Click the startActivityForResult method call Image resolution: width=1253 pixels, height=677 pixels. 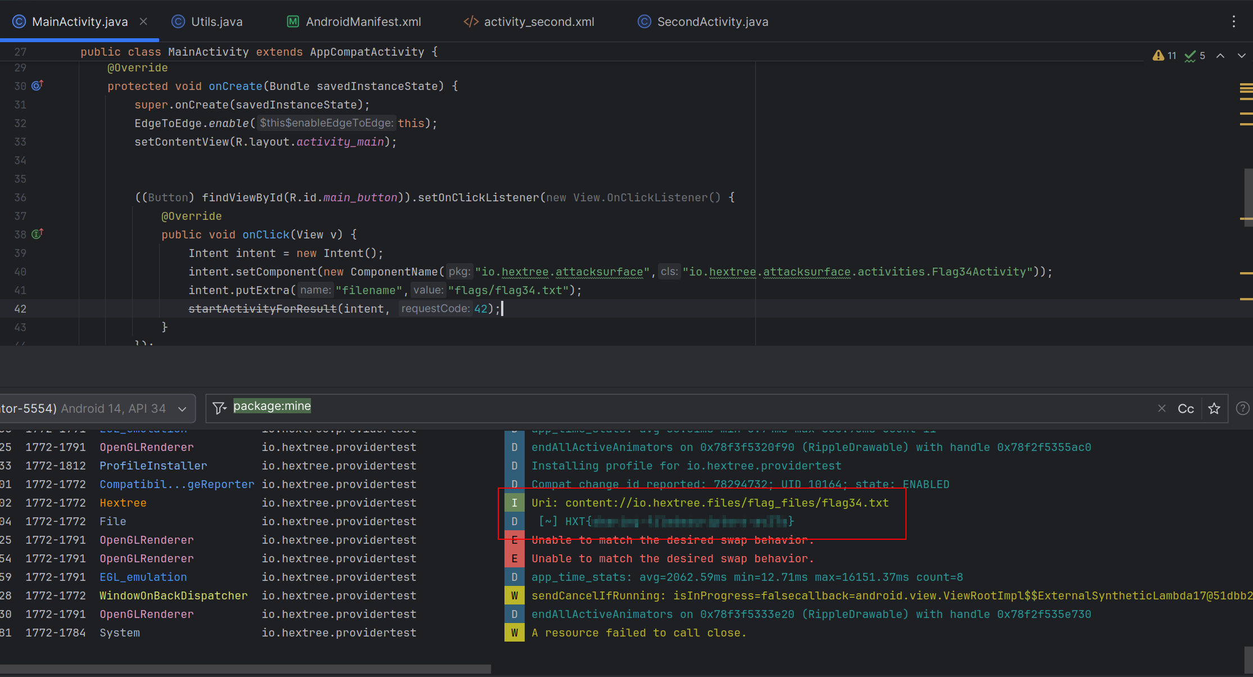pyautogui.click(x=262, y=309)
